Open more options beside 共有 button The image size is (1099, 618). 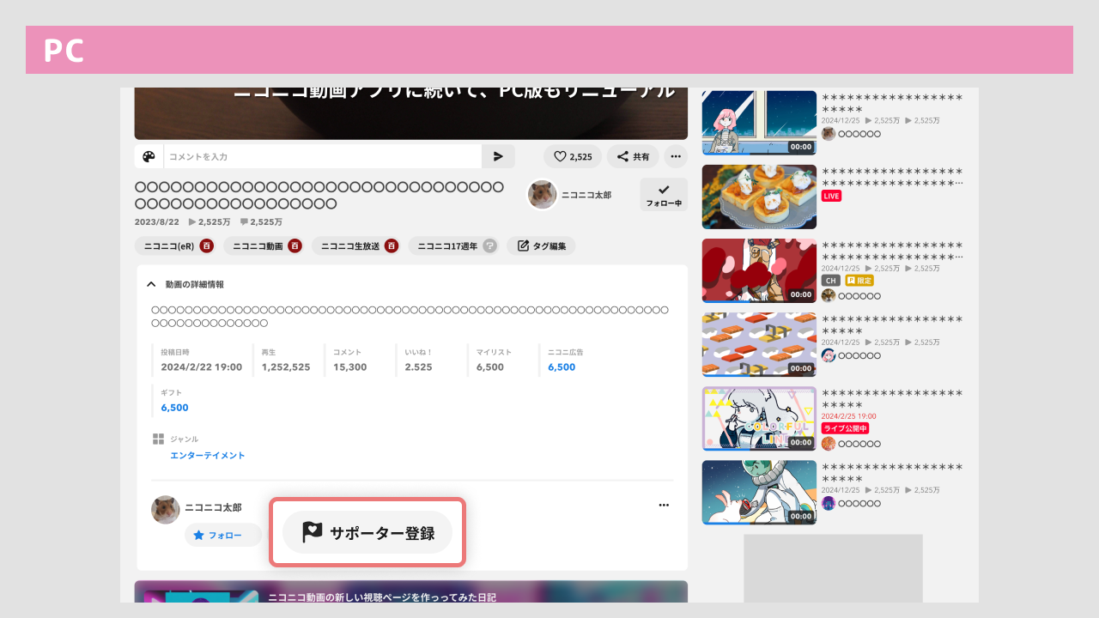(676, 156)
